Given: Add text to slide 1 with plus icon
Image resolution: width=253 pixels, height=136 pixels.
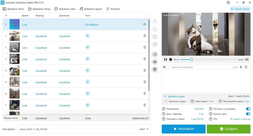Looking at the screenshot, I should pyautogui.click(x=88, y=36).
